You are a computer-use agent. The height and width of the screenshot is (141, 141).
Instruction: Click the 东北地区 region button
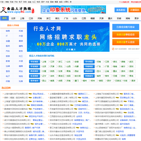click(34, 76)
